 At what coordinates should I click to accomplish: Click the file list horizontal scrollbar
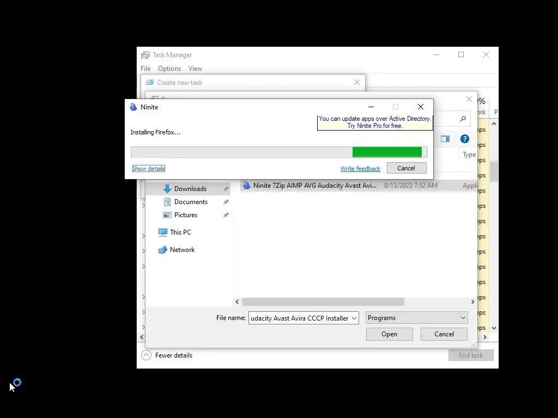click(323, 302)
